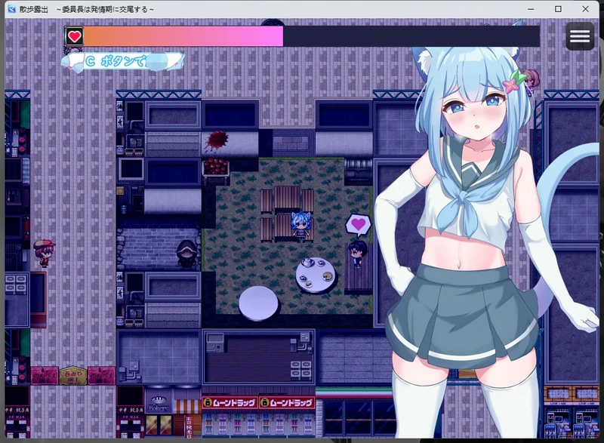Click the padlock icon on the left ムーンドラッグ sign
Viewport: 604px width, 443px height.
tap(207, 402)
